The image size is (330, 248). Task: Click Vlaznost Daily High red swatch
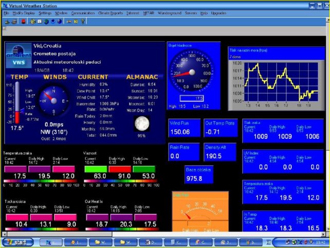click(120, 169)
